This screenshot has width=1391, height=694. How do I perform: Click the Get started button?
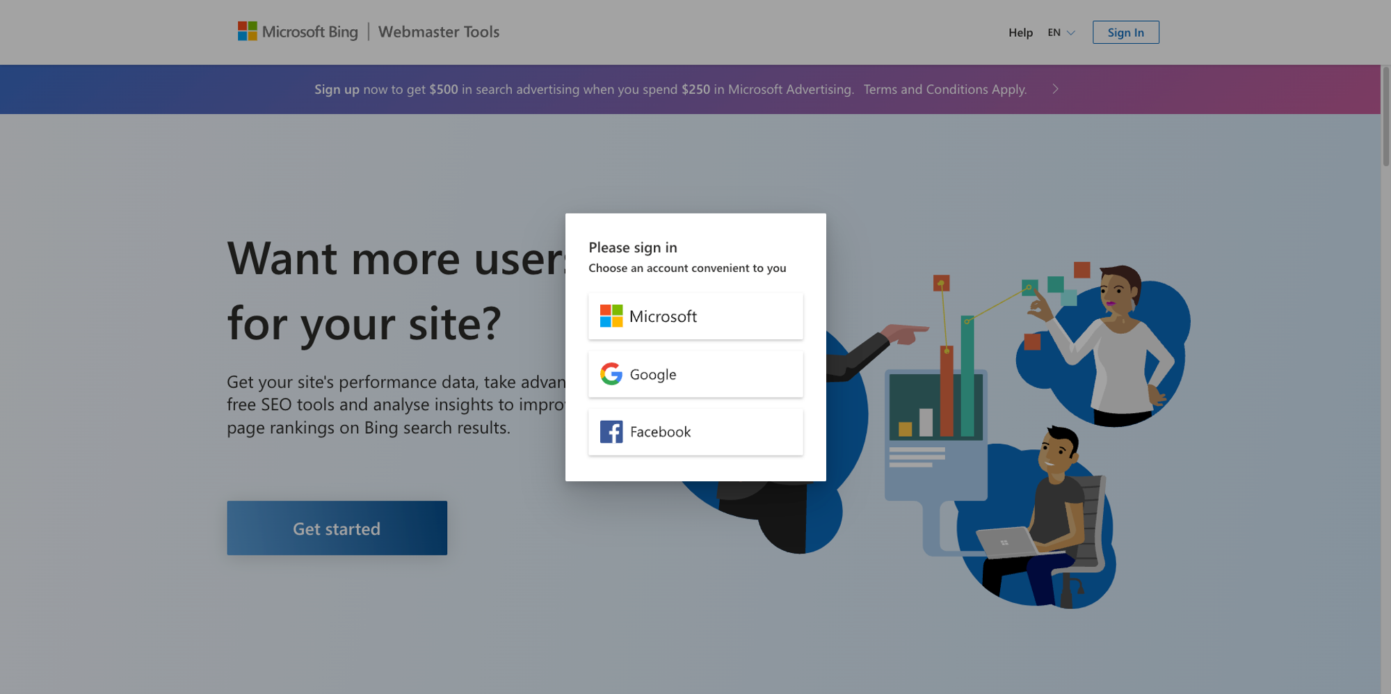(337, 528)
